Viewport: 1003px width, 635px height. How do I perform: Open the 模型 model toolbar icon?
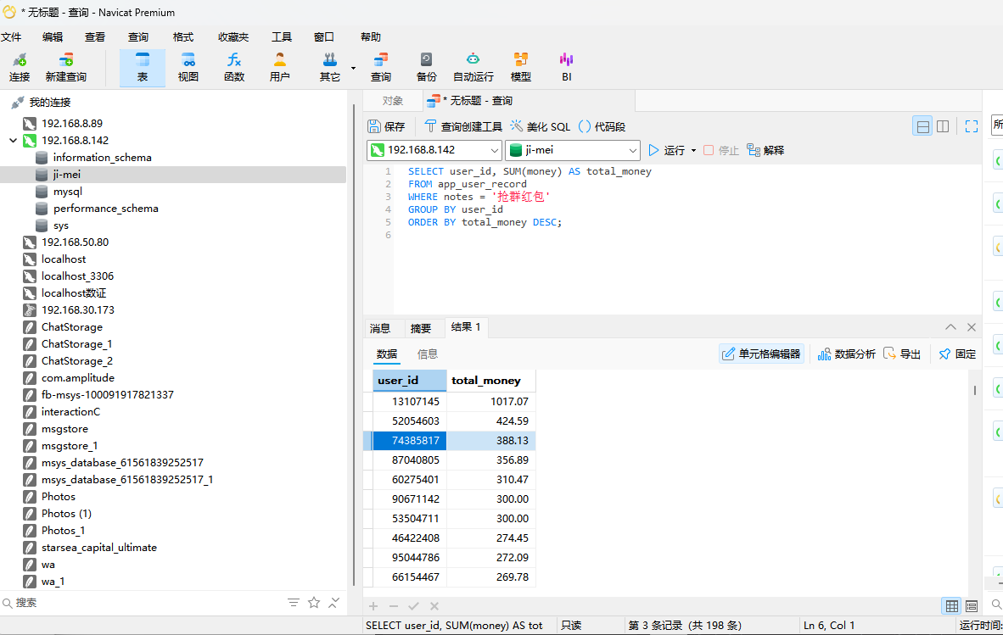click(521, 67)
